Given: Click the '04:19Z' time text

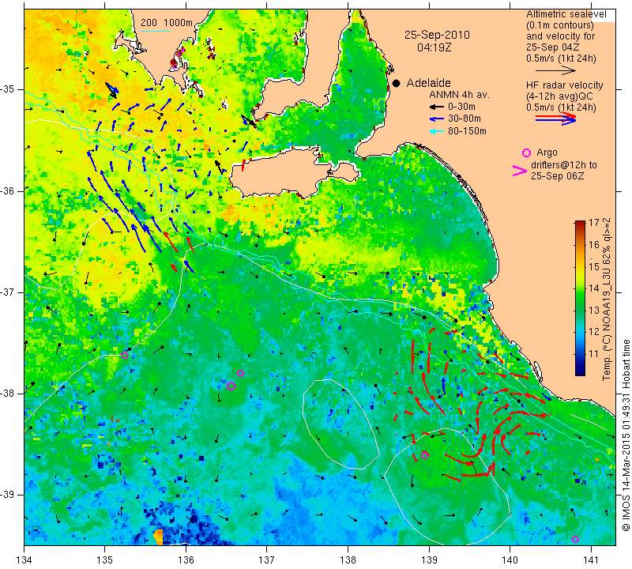Looking at the screenshot, I should [434, 47].
